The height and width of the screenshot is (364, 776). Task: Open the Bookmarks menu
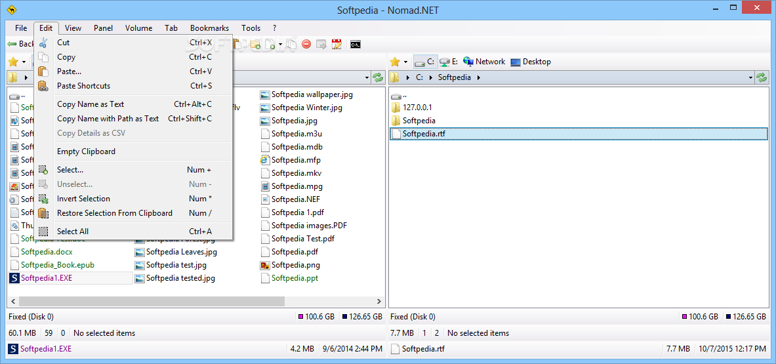(209, 28)
